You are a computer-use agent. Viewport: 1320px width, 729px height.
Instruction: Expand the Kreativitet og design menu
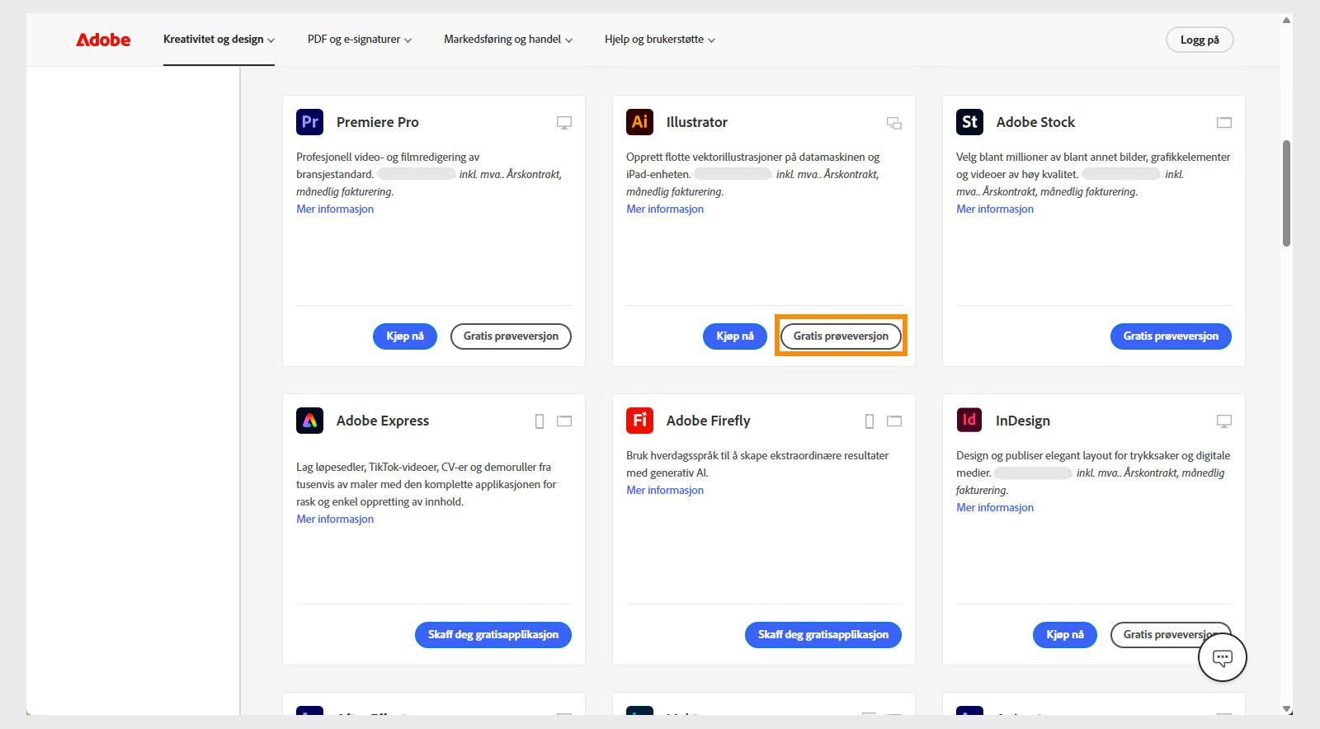219,40
